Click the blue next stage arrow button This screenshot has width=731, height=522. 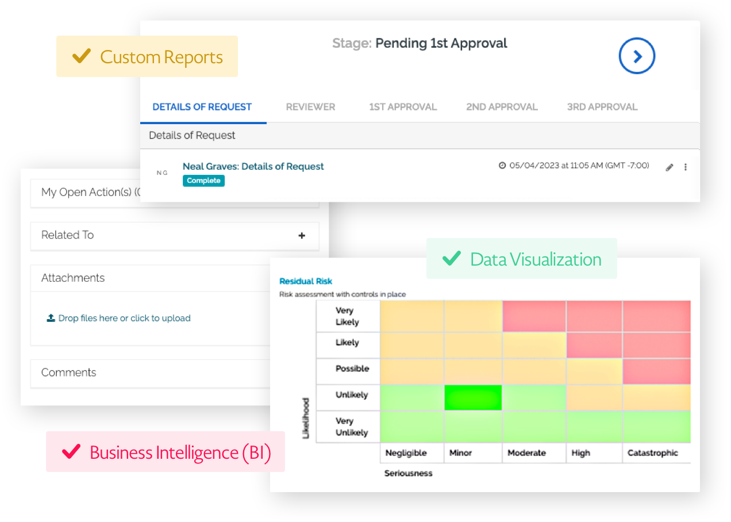637,56
